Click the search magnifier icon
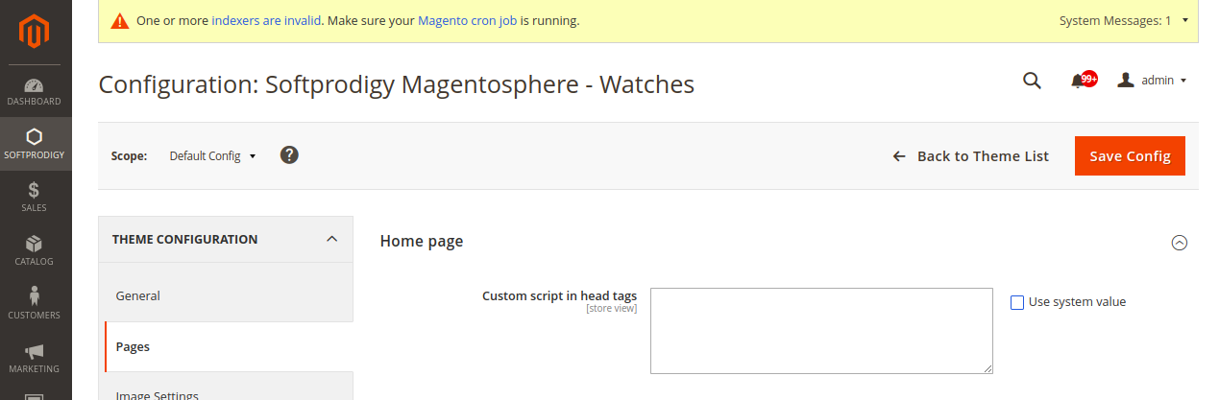 point(1032,81)
